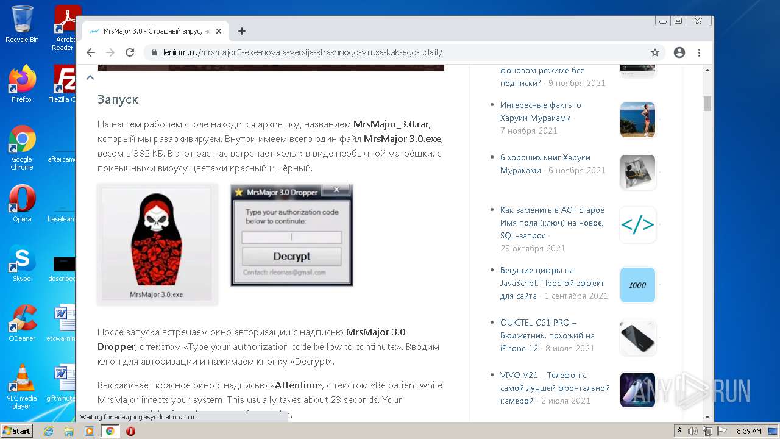This screenshot has width=780, height=439.
Task: Open Recycle Bin desktop icon
Action: click(22, 25)
